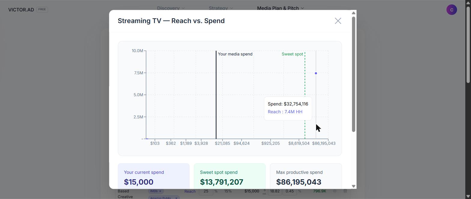Click the 'Your media spend' chart label

click(x=235, y=54)
